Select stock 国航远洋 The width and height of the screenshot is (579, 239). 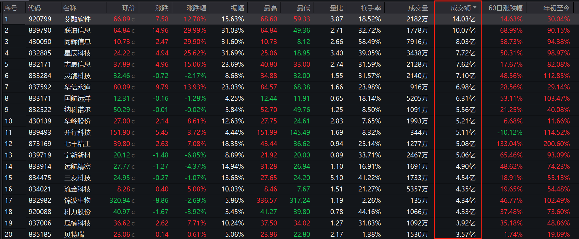coord(77,99)
